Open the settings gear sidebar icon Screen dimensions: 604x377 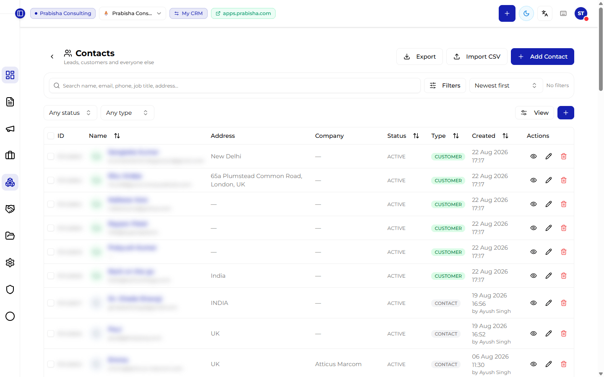(10, 263)
